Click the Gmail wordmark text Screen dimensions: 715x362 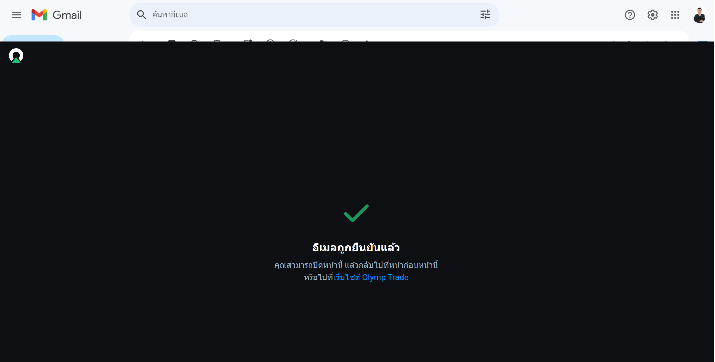(x=67, y=15)
